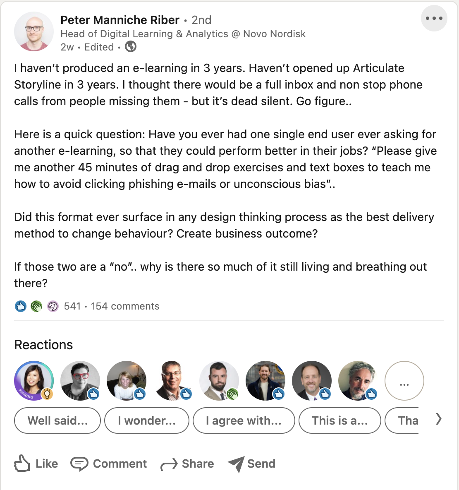
Task: Click the Comment speech bubble icon
Action: tap(80, 464)
